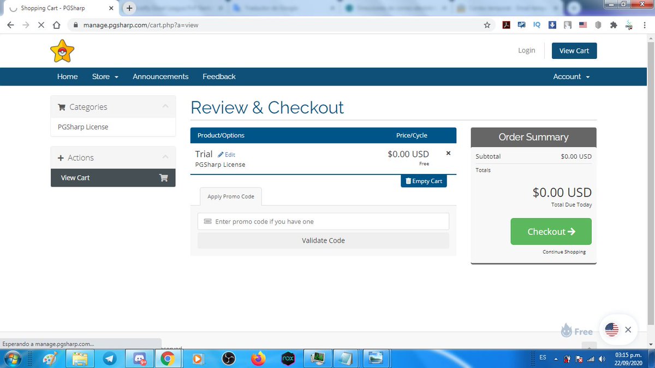This screenshot has height=368, width=655.
Task: Open the blue download arrow extension
Action: (552, 25)
